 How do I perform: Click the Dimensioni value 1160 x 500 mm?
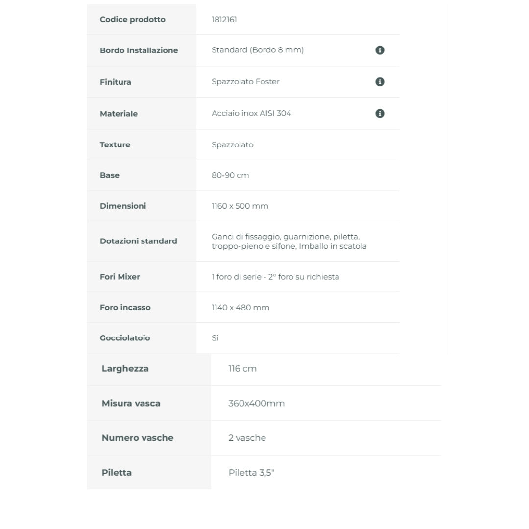tap(240, 206)
